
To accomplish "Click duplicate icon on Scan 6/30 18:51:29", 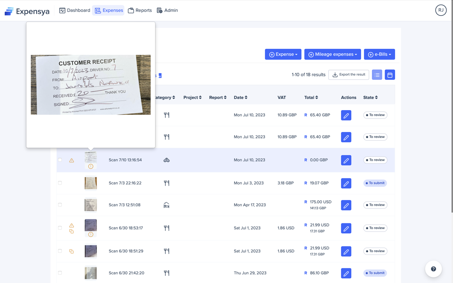I will tap(72, 251).
